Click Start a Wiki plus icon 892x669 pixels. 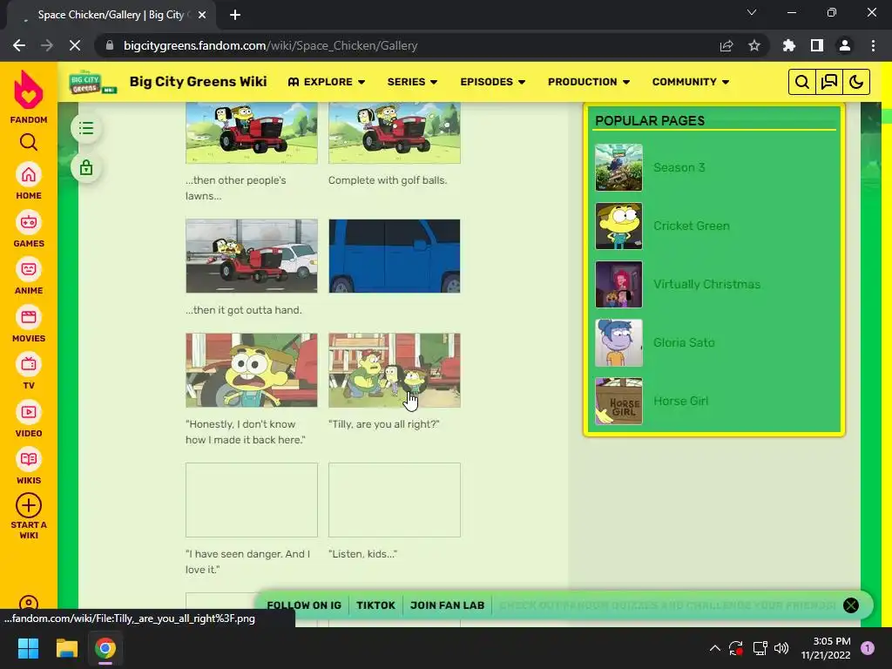(x=29, y=505)
